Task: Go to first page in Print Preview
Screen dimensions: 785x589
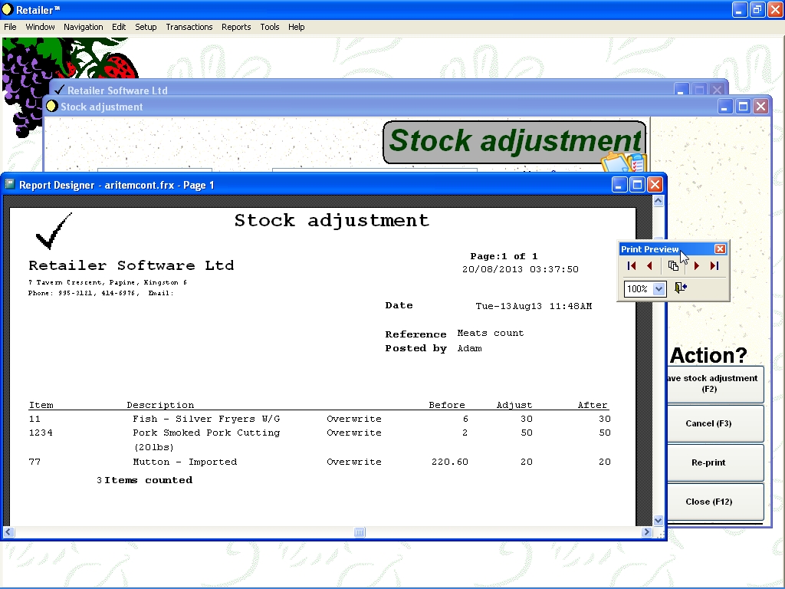Action: point(632,266)
